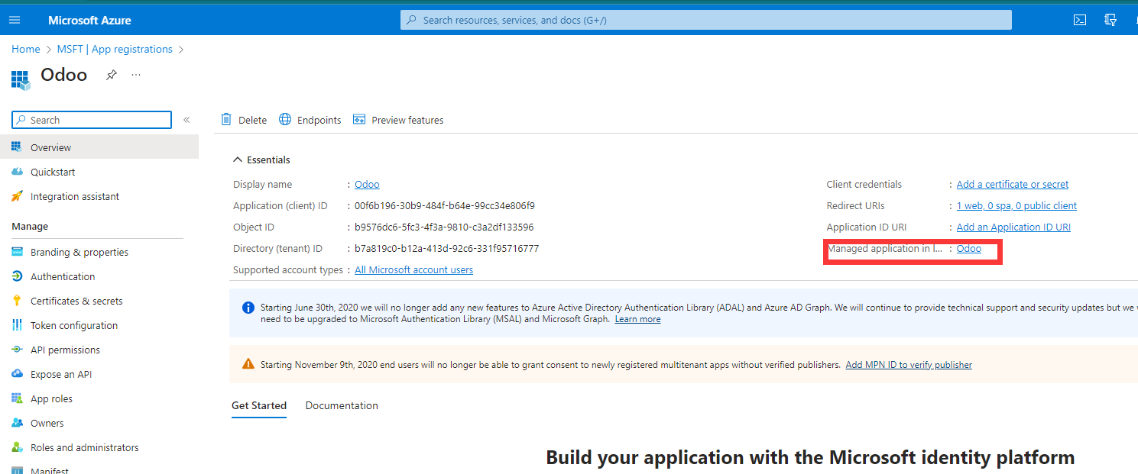The image size is (1138, 474).
Task: Switch to the Get Started tab
Action: click(259, 405)
